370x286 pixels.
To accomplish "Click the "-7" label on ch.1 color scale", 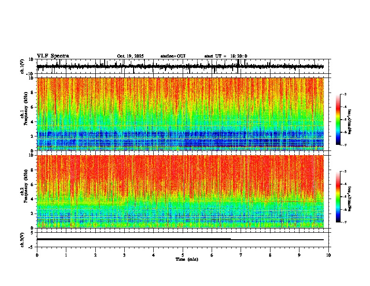I will (345, 145).
